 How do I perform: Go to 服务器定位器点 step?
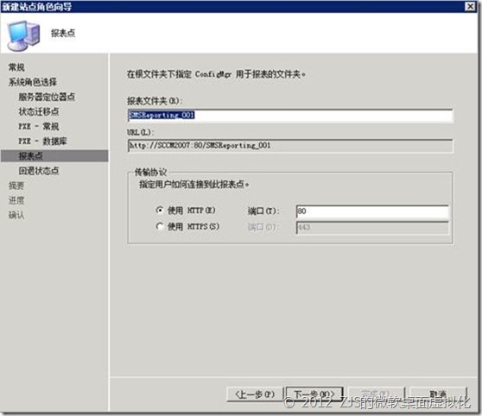[47, 97]
